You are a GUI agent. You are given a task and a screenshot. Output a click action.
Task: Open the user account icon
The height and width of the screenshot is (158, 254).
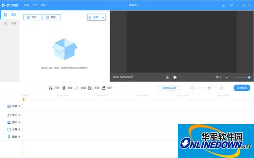point(223,5)
